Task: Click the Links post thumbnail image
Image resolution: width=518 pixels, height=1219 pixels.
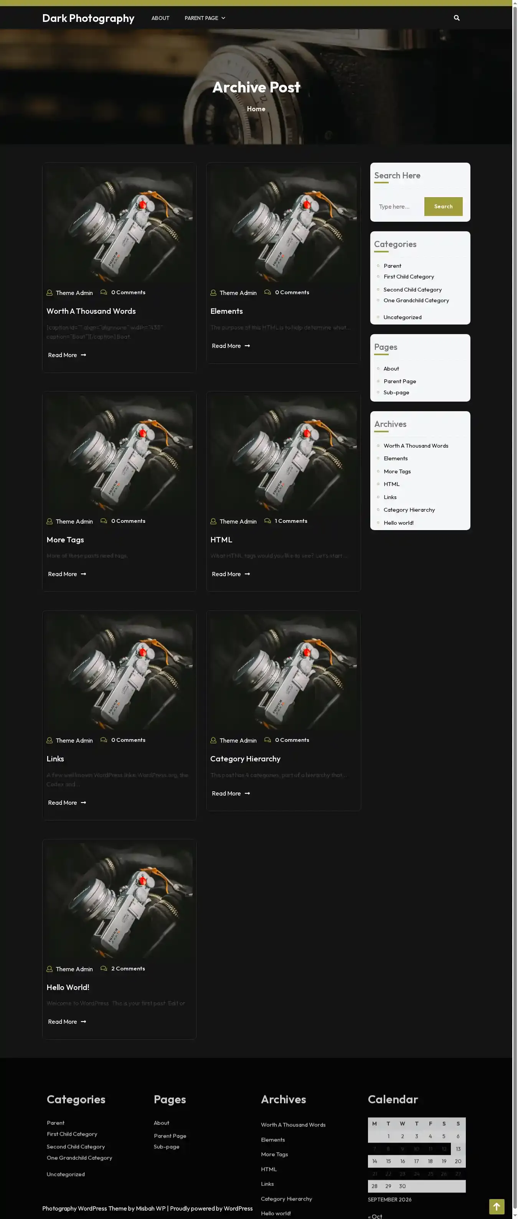Action: 119,672
